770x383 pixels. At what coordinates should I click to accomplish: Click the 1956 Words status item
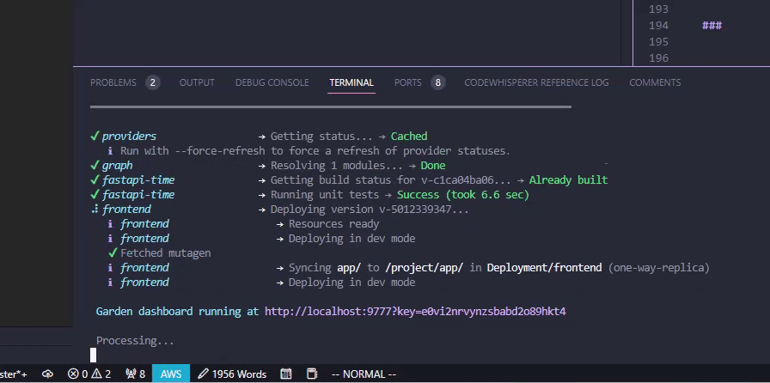[232, 374]
